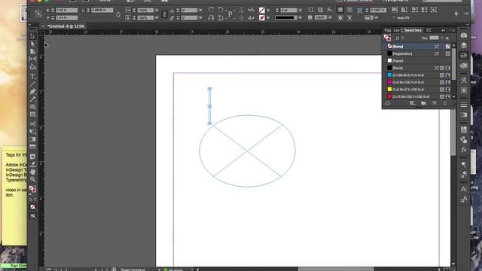Click the Delete Swatch trash icon
This screenshot has width=482, height=271.
[445, 103]
